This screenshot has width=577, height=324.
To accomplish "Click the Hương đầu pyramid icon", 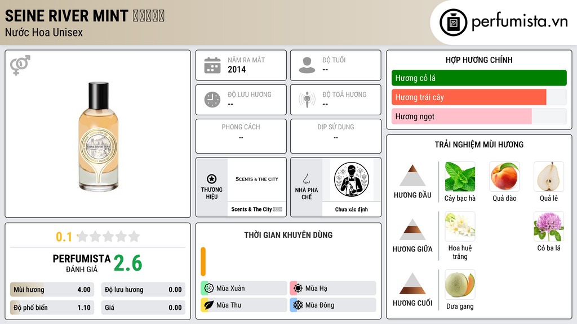I will point(412,175).
